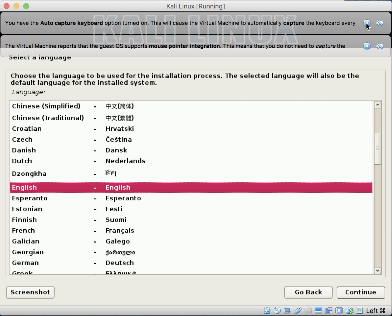Choose French - Français in the list

(x=191, y=231)
